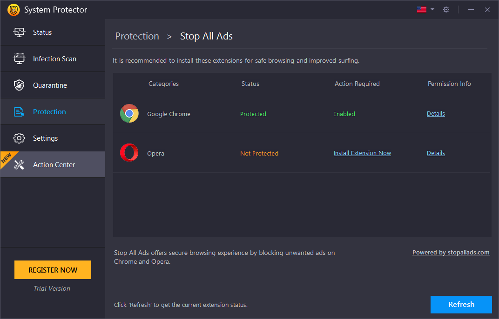Viewport: 499px width, 319px height.
Task: Select the Google Chrome browser icon
Action: 129,113
